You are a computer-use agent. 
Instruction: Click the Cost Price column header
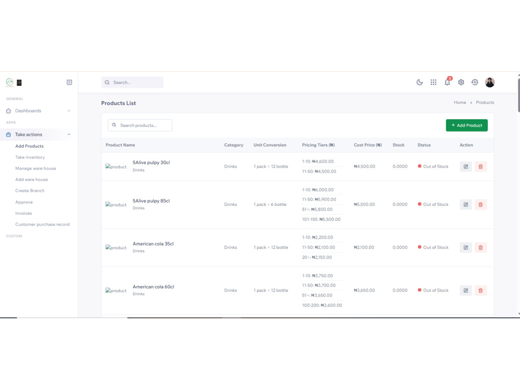tap(368, 145)
